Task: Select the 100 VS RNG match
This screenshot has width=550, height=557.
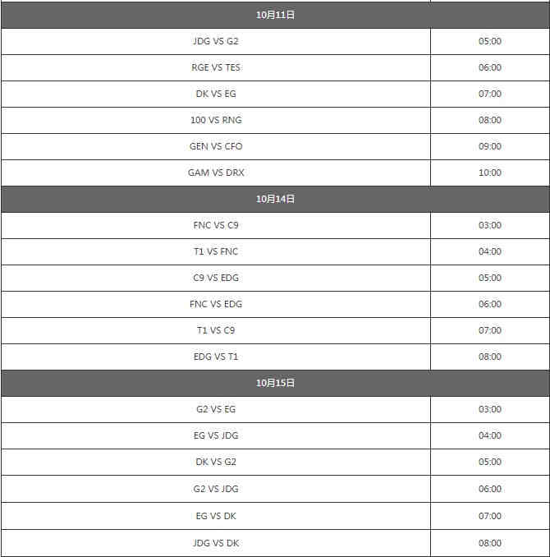Action: (216, 120)
